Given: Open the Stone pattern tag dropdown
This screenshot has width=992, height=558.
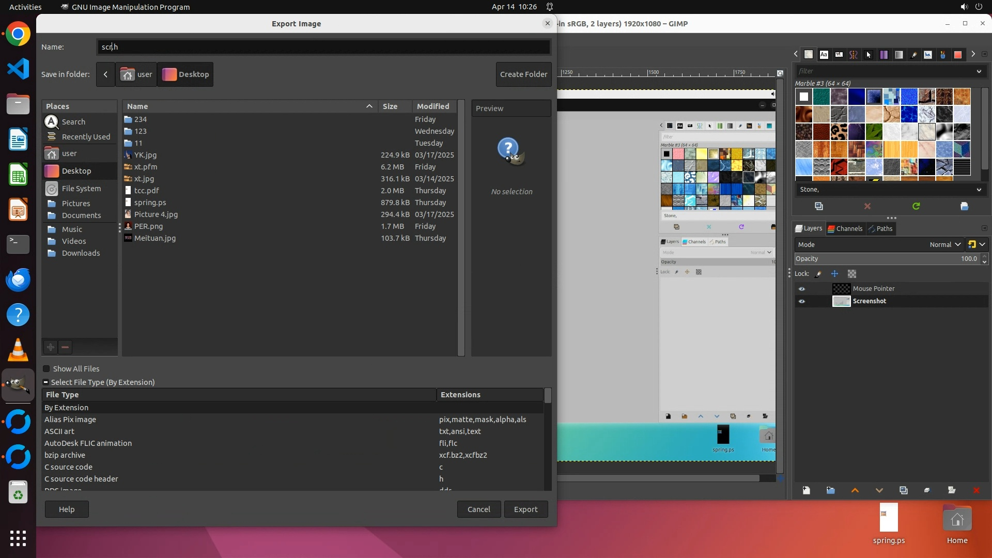Looking at the screenshot, I should [x=979, y=190].
